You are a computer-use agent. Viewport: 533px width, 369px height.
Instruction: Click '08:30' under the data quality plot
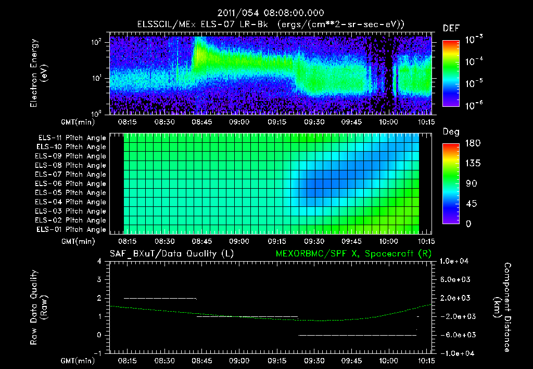click(x=164, y=361)
